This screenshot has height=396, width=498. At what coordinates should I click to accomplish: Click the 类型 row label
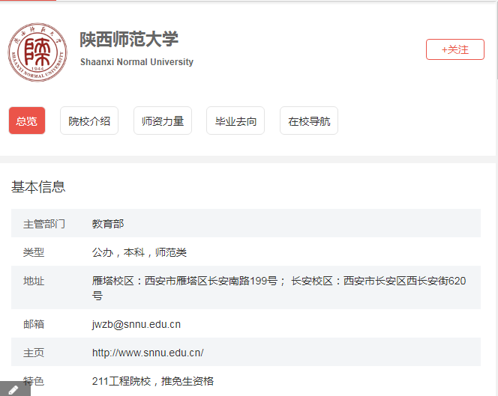tap(34, 252)
